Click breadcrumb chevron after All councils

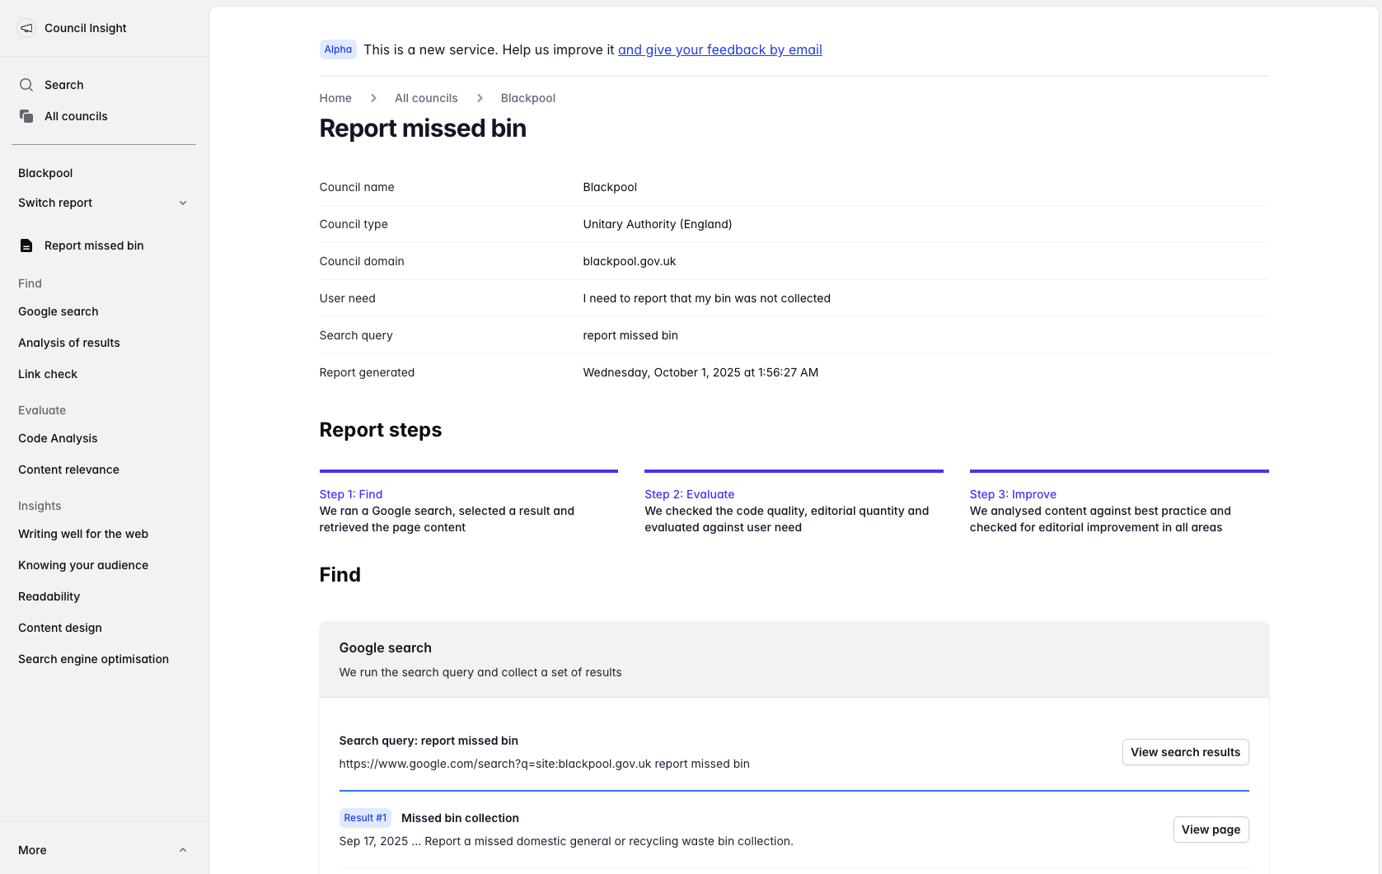pos(480,98)
